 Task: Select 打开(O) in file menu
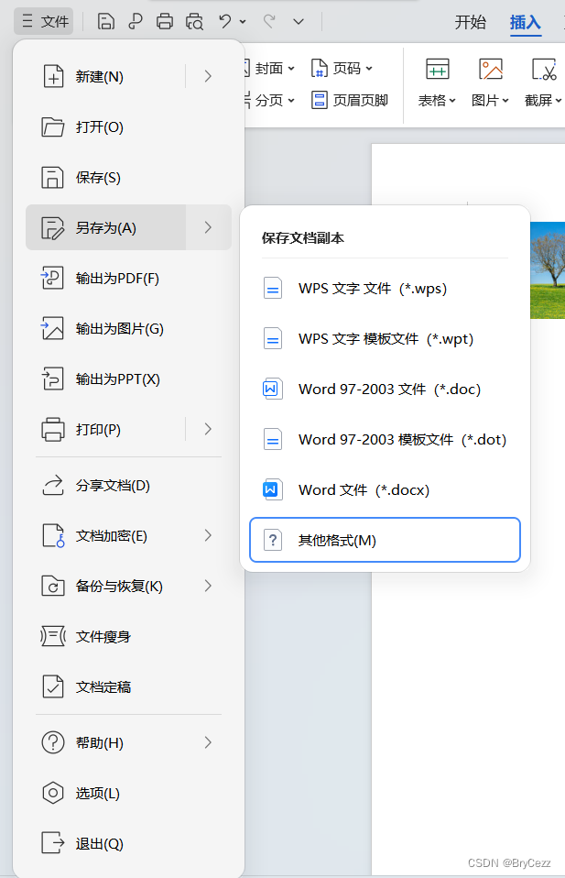click(x=129, y=127)
